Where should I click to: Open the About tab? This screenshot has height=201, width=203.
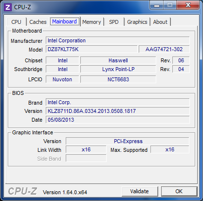coord(160,22)
